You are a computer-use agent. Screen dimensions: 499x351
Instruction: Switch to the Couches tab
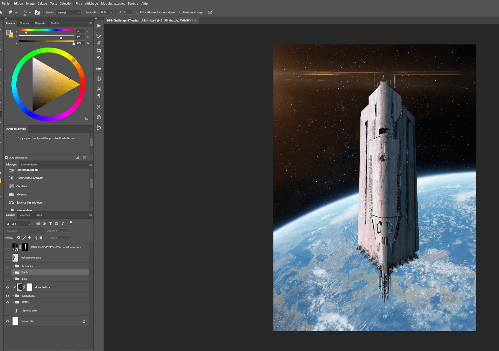[x=25, y=215]
